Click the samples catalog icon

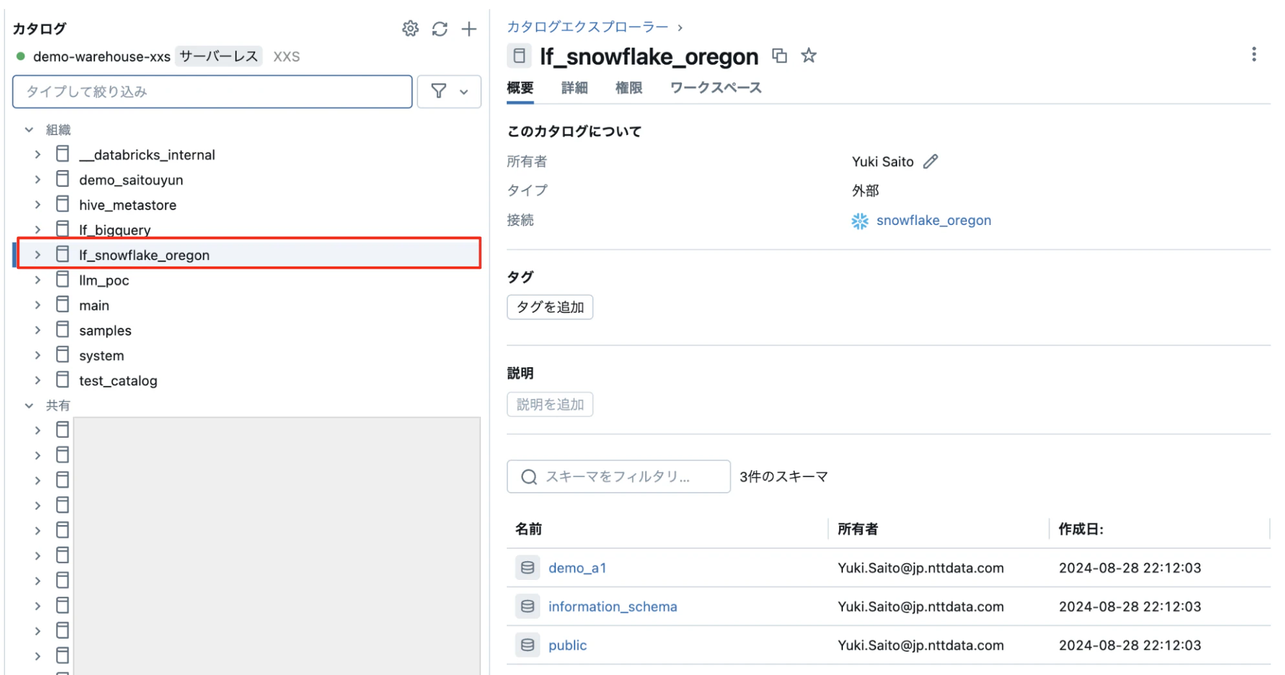(x=63, y=330)
